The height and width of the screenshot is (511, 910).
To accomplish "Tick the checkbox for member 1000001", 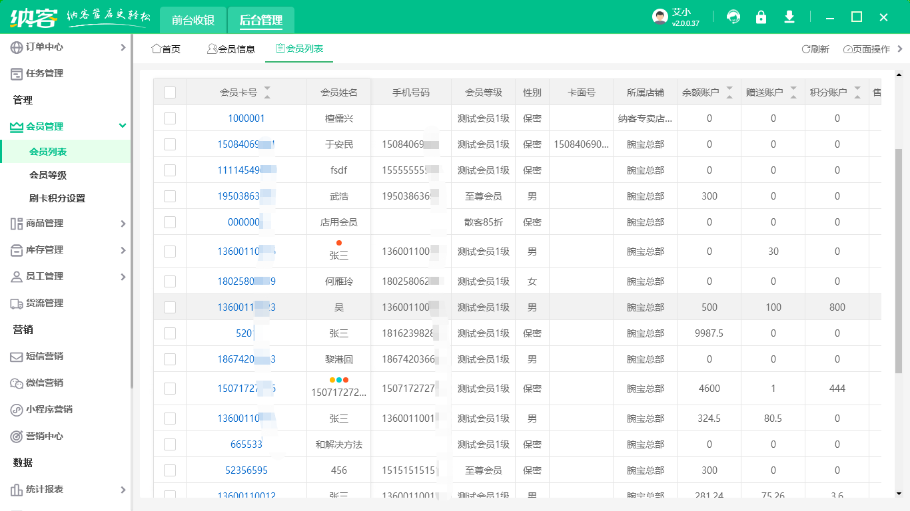I will point(170,118).
